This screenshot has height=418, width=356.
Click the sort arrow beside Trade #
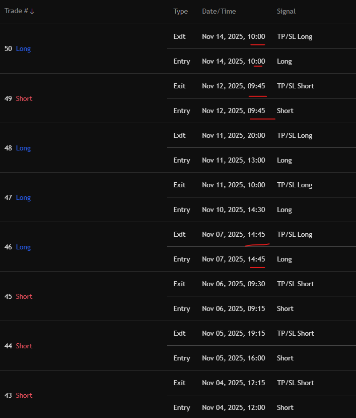click(32, 12)
